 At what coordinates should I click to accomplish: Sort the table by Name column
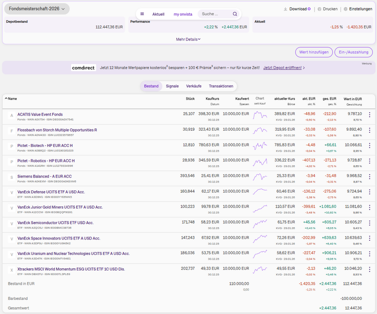[x=12, y=99]
